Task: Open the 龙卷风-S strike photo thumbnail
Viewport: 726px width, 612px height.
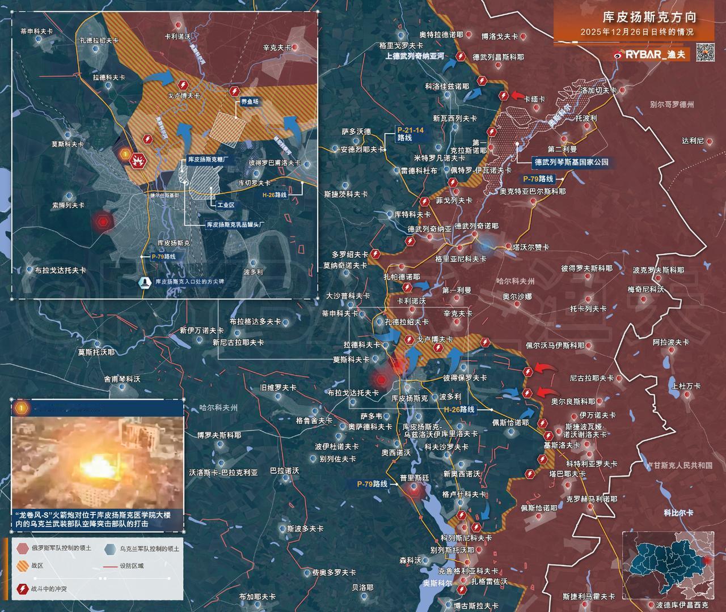Action: (x=98, y=464)
